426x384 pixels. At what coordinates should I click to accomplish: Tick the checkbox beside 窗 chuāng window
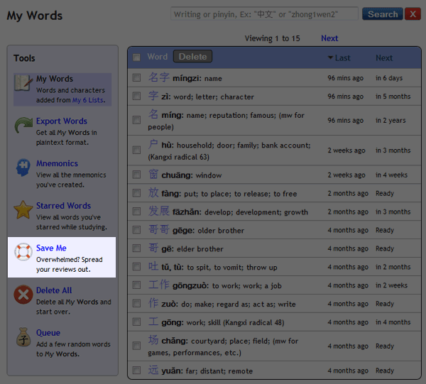pos(136,175)
